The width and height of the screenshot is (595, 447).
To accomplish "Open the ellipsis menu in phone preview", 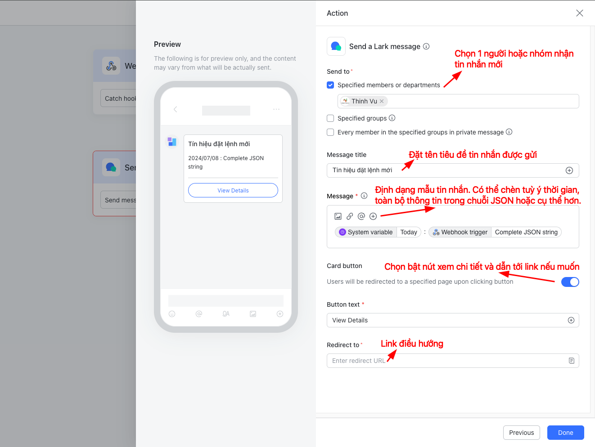I will (x=276, y=109).
